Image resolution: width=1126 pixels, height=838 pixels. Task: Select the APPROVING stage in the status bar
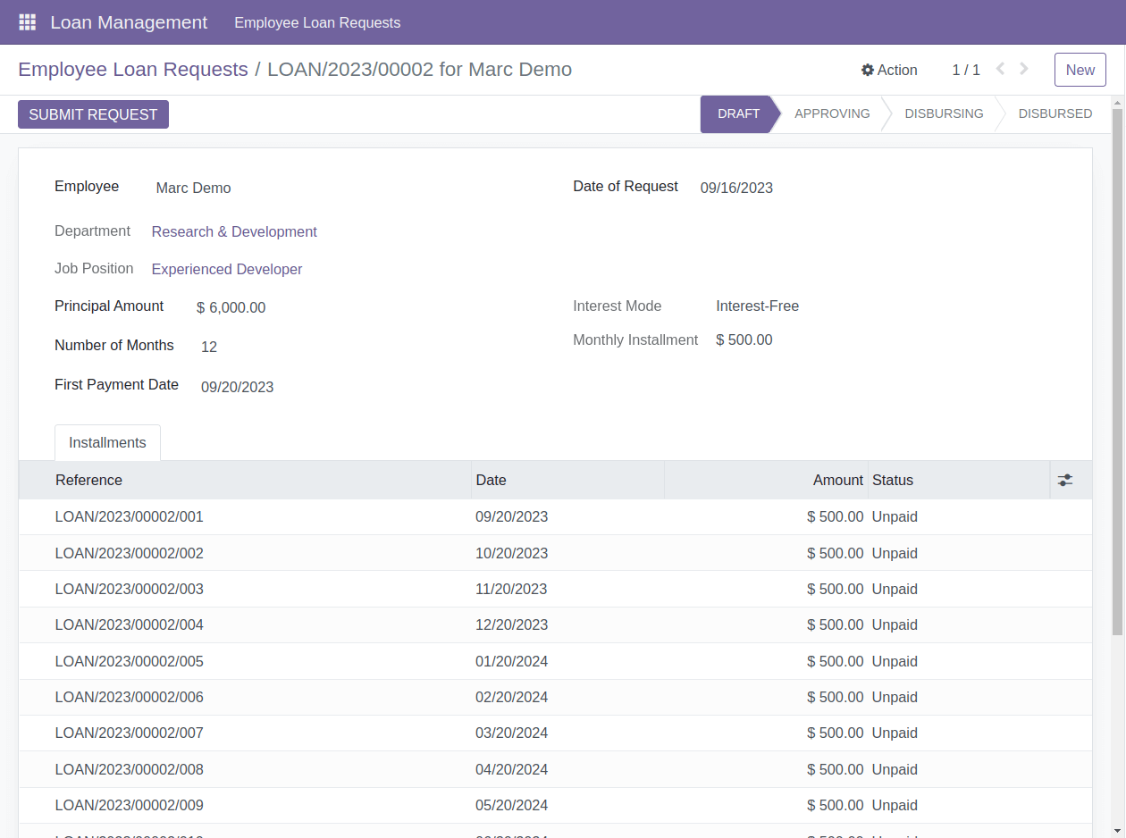832,113
